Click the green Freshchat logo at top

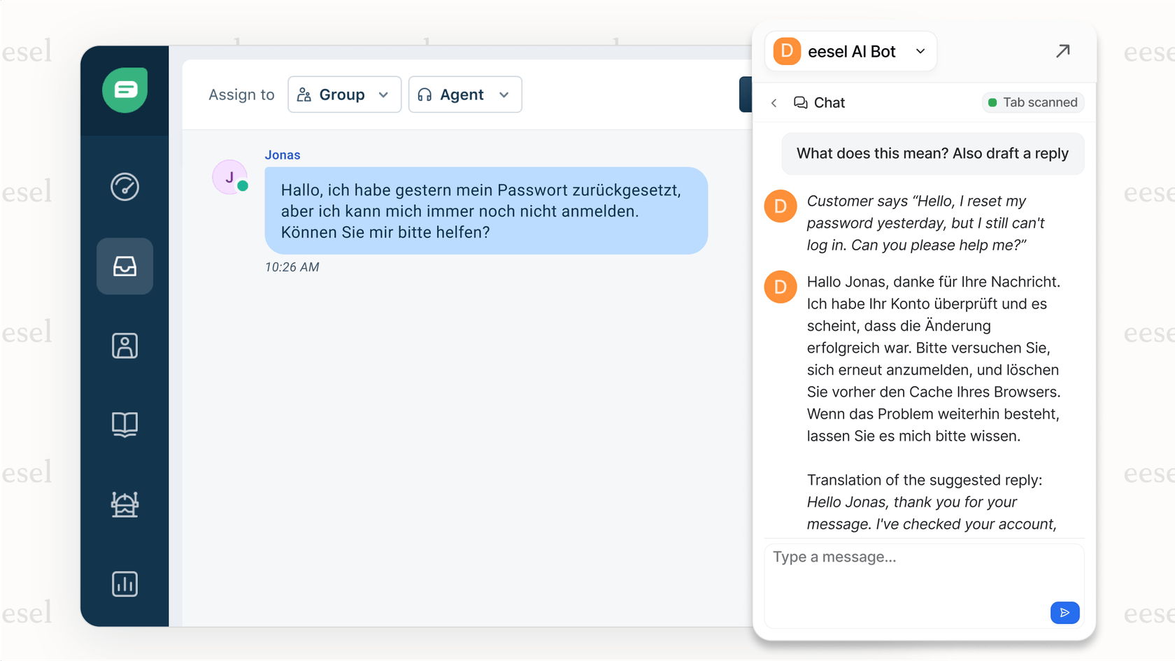pyautogui.click(x=124, y=90)
